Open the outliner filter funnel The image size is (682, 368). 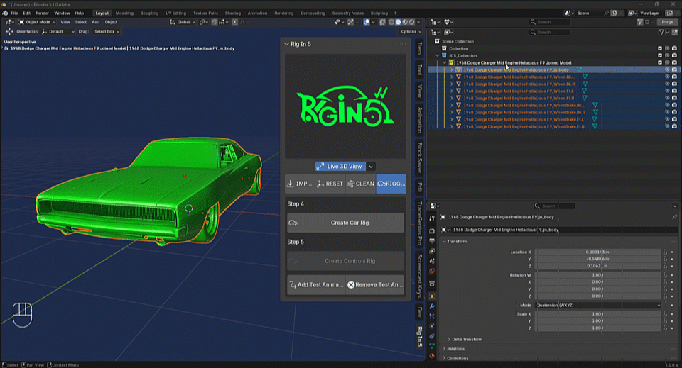click(x=662, y=32)
